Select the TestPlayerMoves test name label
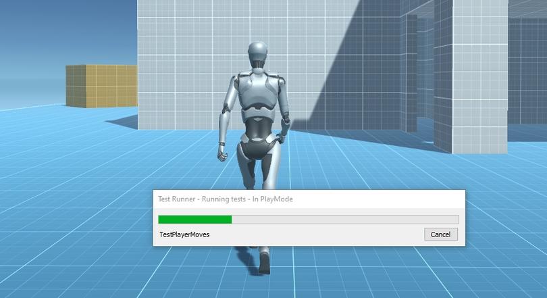Image resolution: width=547 pixels, height=298 pixels. pyautogui.click(x=184, y=234)
